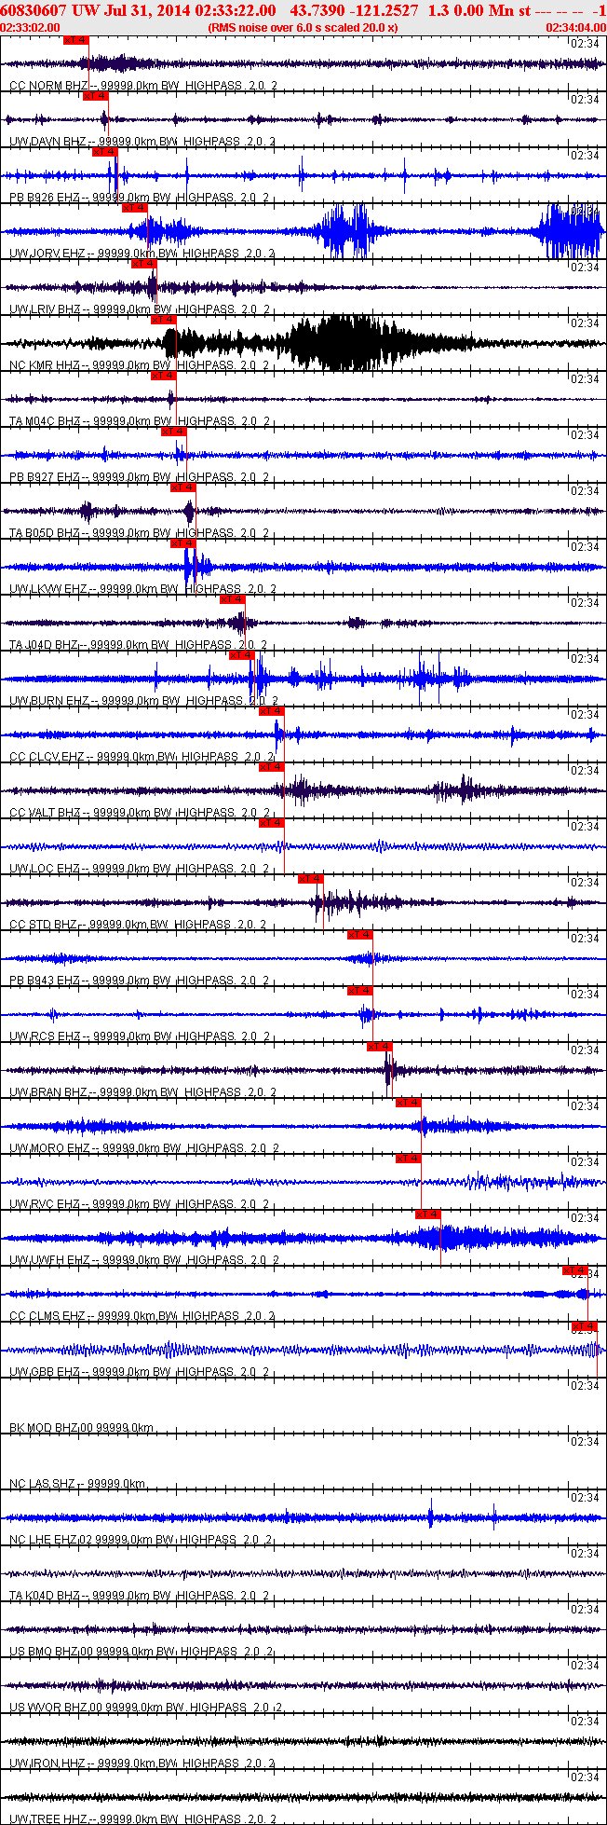Select the red pick flag on the GBB trace
Screen dimensions: 607x1825
[584, 1326]
